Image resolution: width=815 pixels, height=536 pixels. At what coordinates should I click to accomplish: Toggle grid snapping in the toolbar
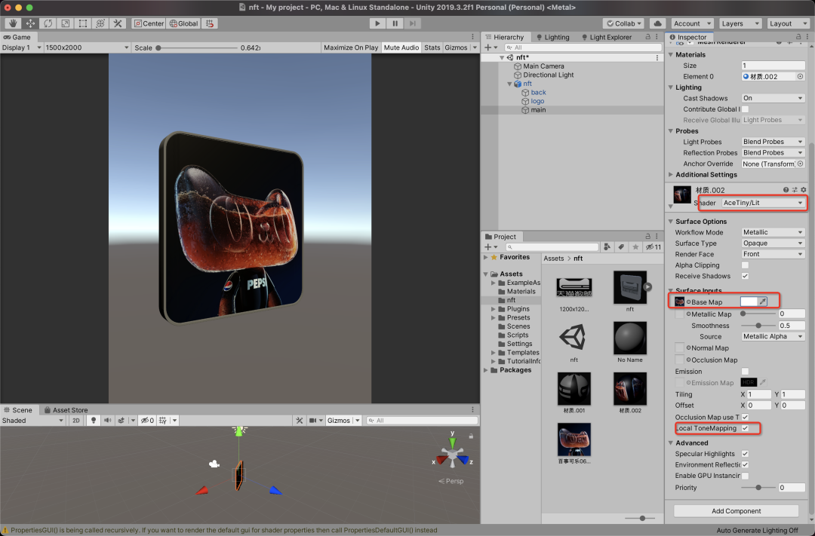(x=210, y=23)
